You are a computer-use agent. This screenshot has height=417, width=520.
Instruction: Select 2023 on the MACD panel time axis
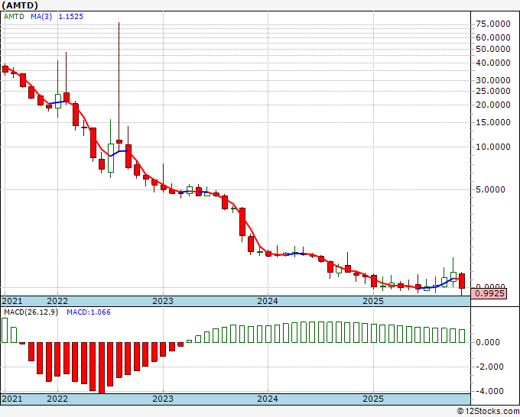point(163,399)
